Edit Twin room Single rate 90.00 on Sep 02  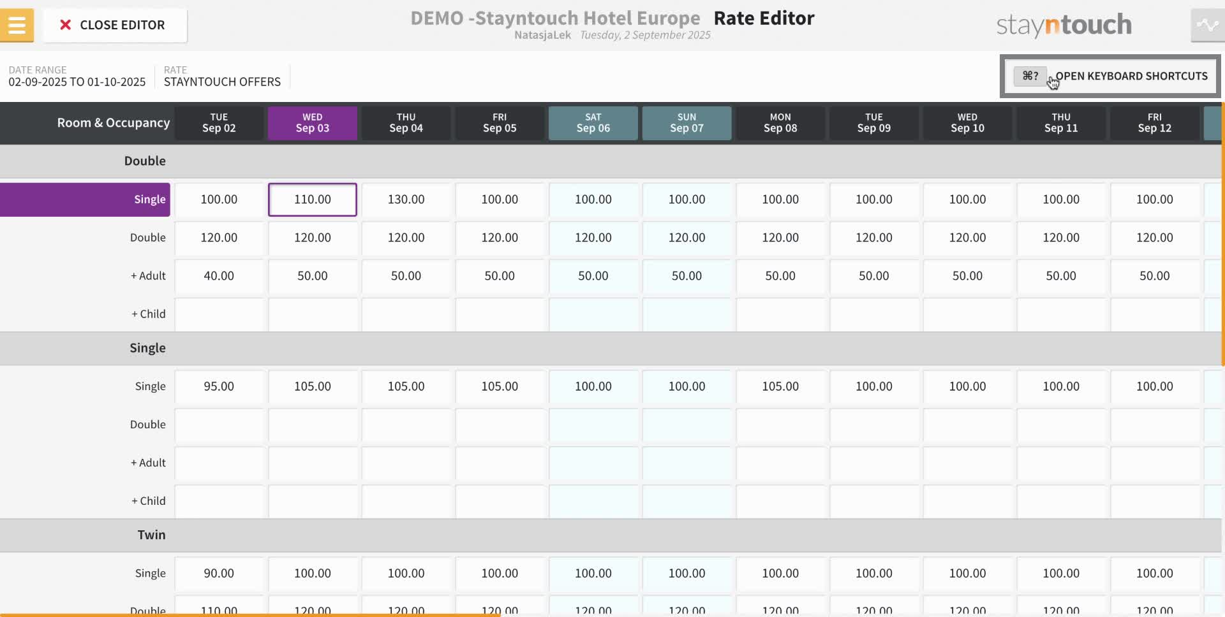pyautogui.click(x=219, y=573)
